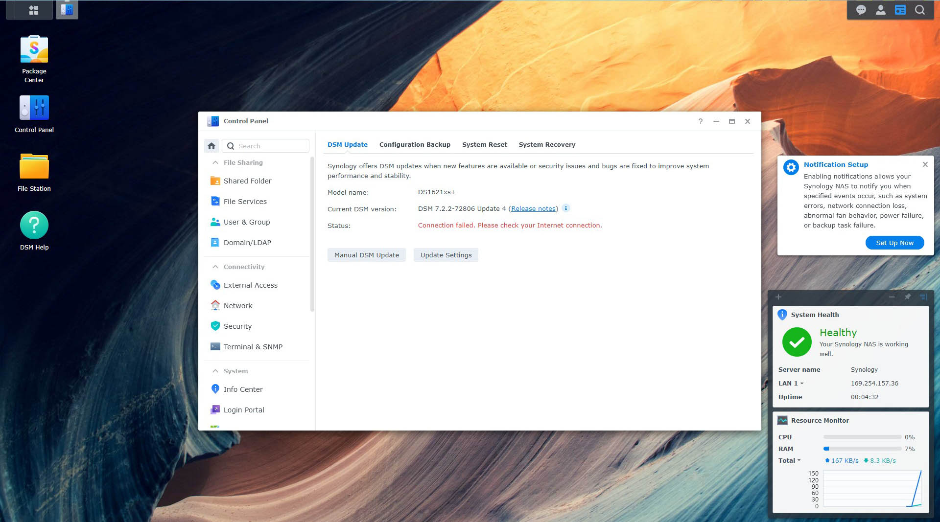
Task: Click the IP address 169.254.157.36
Action: coord(874,384)
